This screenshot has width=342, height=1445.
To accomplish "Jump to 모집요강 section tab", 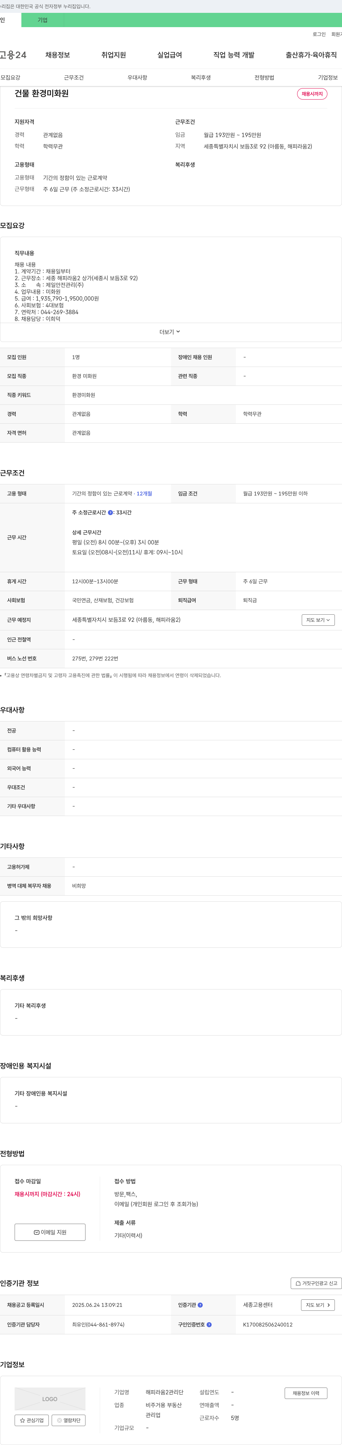I will point(10,77).
